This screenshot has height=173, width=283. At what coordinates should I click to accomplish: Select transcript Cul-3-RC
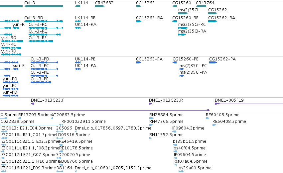point(38,25)
